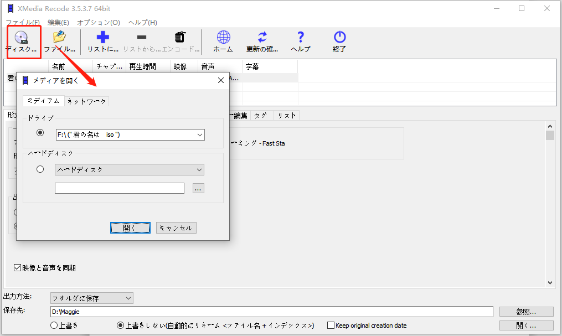This screenshot has width=562, height=336.
Task: Open disc media with the ディスク toolbar icon
Action: [x=23, y=40]
